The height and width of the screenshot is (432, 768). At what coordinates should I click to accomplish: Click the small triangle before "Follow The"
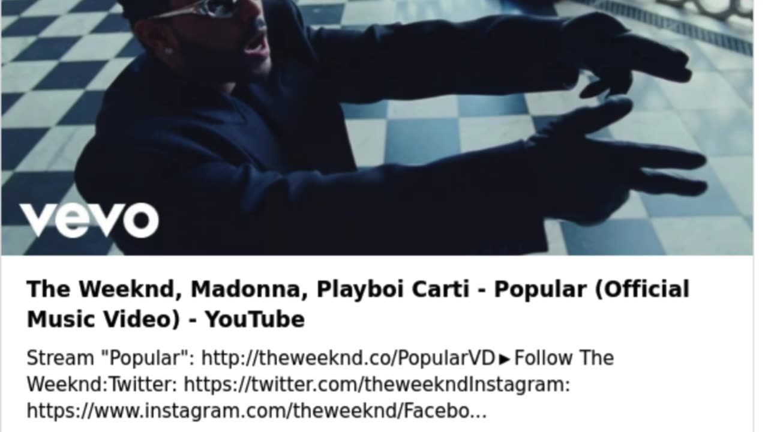click(x=505, y=359)
